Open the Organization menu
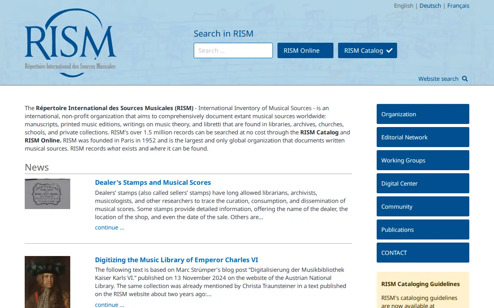Screen dimensions: 494x308 point(423,114)
